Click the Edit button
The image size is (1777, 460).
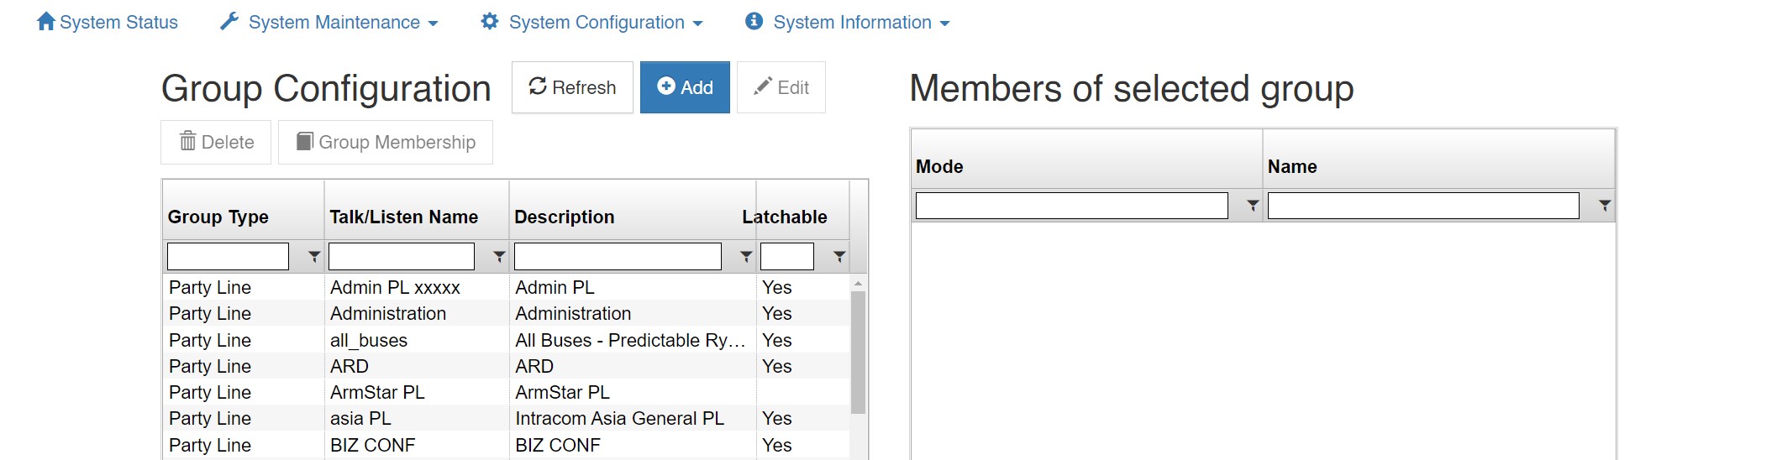[x=781, y=87]
